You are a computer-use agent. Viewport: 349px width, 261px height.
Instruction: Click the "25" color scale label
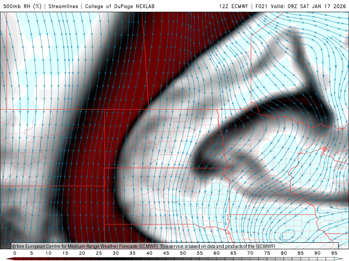pyautogui.click(x=99, y=253)
